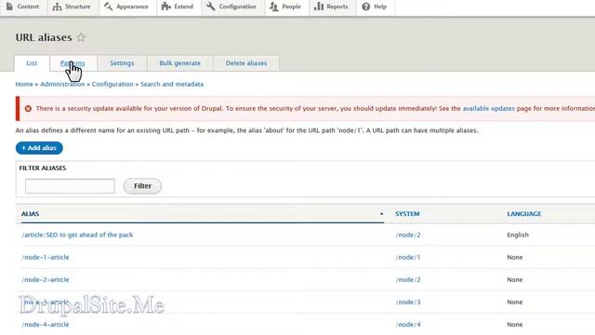Click the Content page icon
The width and height of the screenshot is (595, 335).
(10, 7)
